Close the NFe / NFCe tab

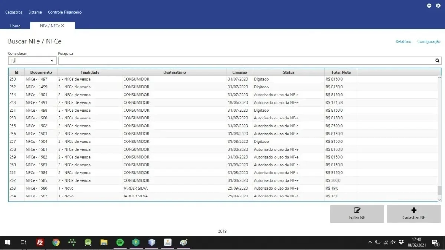coord(62,26)
